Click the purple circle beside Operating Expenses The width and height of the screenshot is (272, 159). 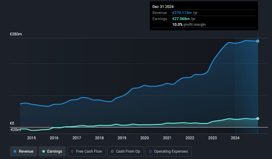[150, 151]
